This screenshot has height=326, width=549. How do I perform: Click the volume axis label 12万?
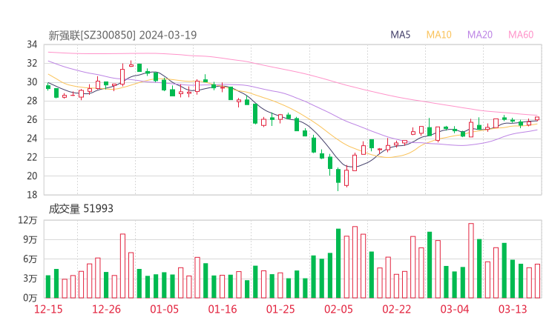click(x=27, y=220)
